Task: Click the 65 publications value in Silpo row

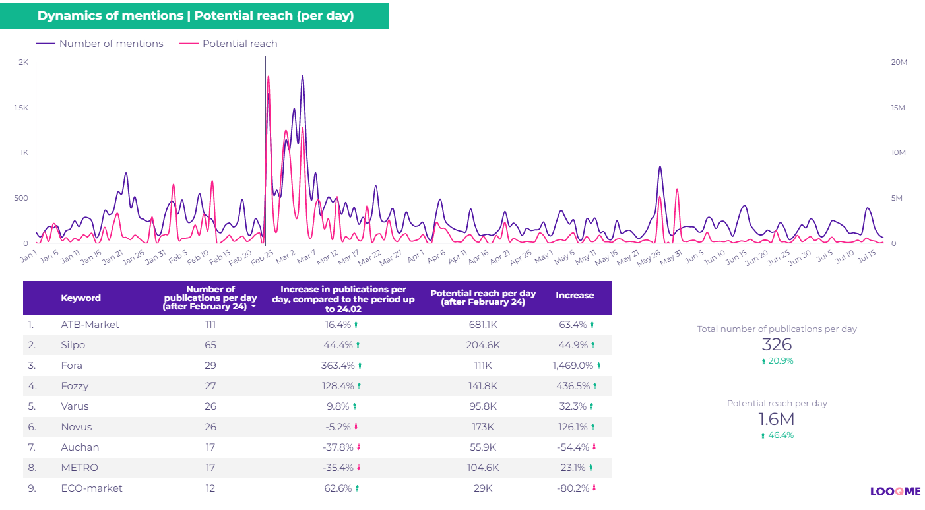Action: tap(210, 345)
